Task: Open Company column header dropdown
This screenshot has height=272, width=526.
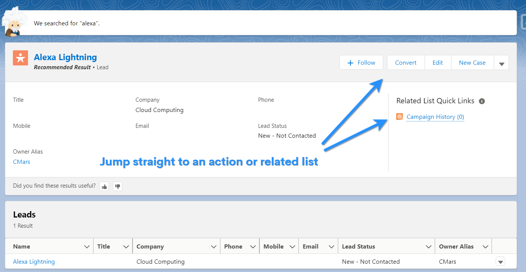Action: [x=214, y=247]
